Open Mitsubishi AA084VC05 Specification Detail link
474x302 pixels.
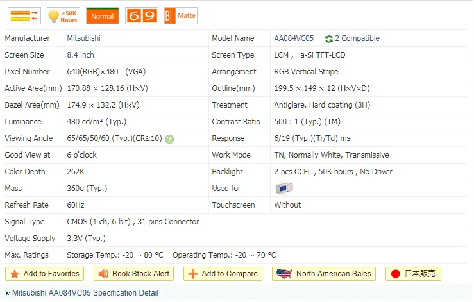(x=85, y=293)
